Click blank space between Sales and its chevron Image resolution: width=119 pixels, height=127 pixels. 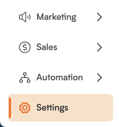(77, 47)
